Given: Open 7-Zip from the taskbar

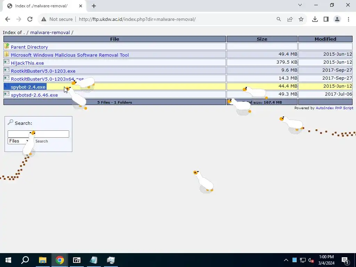Looking at the screenshot, I should [x=77, y=260].
